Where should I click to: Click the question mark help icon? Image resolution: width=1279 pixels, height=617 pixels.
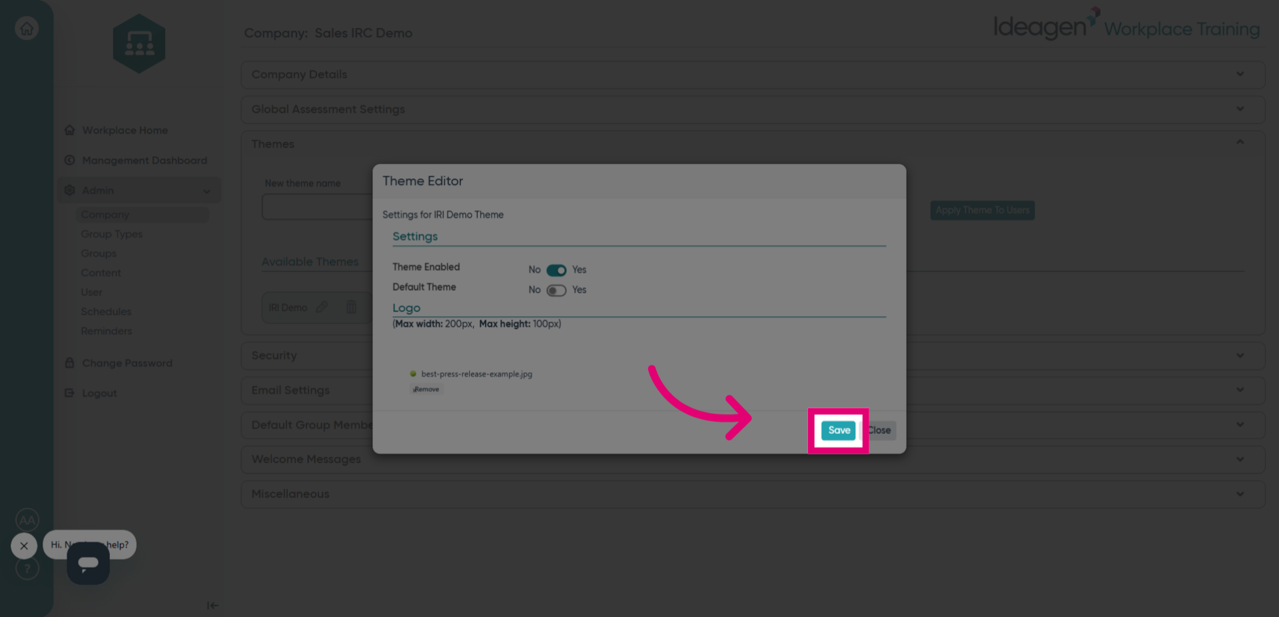[27, 568]
